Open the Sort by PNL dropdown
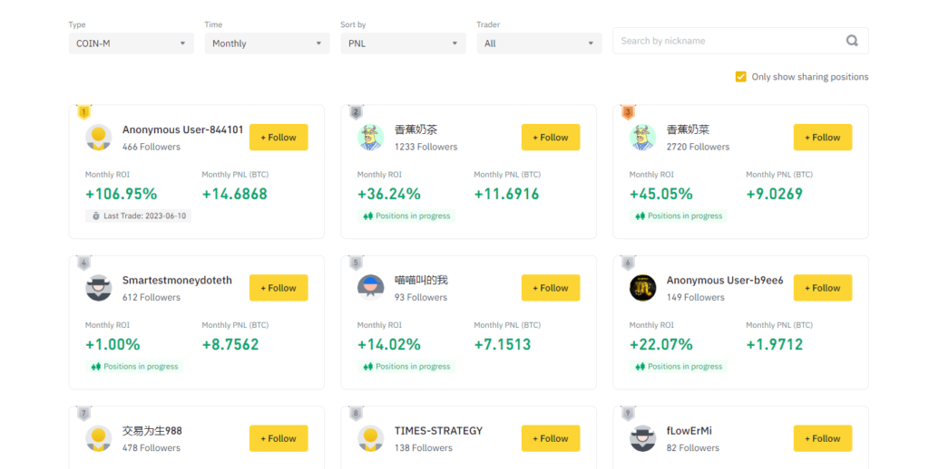 tap(403, 43)
